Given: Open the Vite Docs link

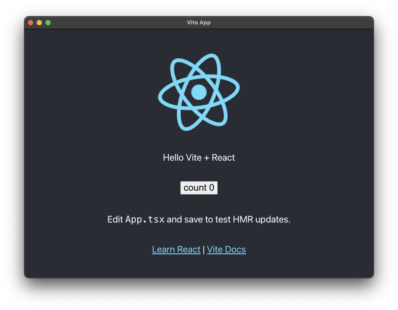Looking at the screenshot, I should click(226, 249).
